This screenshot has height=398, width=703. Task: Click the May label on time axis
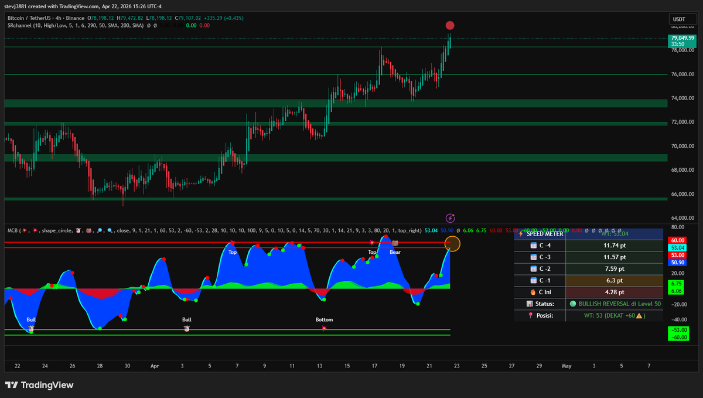(x=566, y=366)
